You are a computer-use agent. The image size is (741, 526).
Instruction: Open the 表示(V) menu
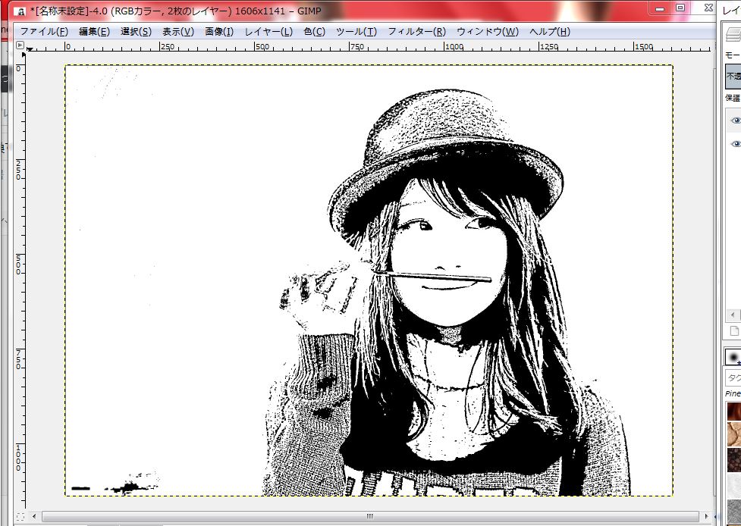pos(178,32)
